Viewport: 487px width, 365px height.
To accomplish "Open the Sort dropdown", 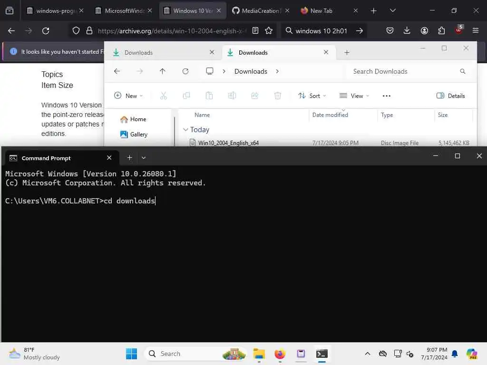I will [312, 96].
